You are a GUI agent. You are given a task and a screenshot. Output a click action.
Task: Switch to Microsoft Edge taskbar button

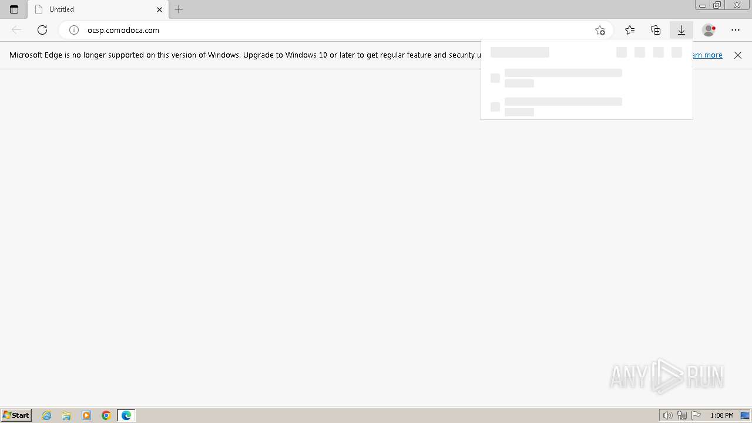point(126,415)
